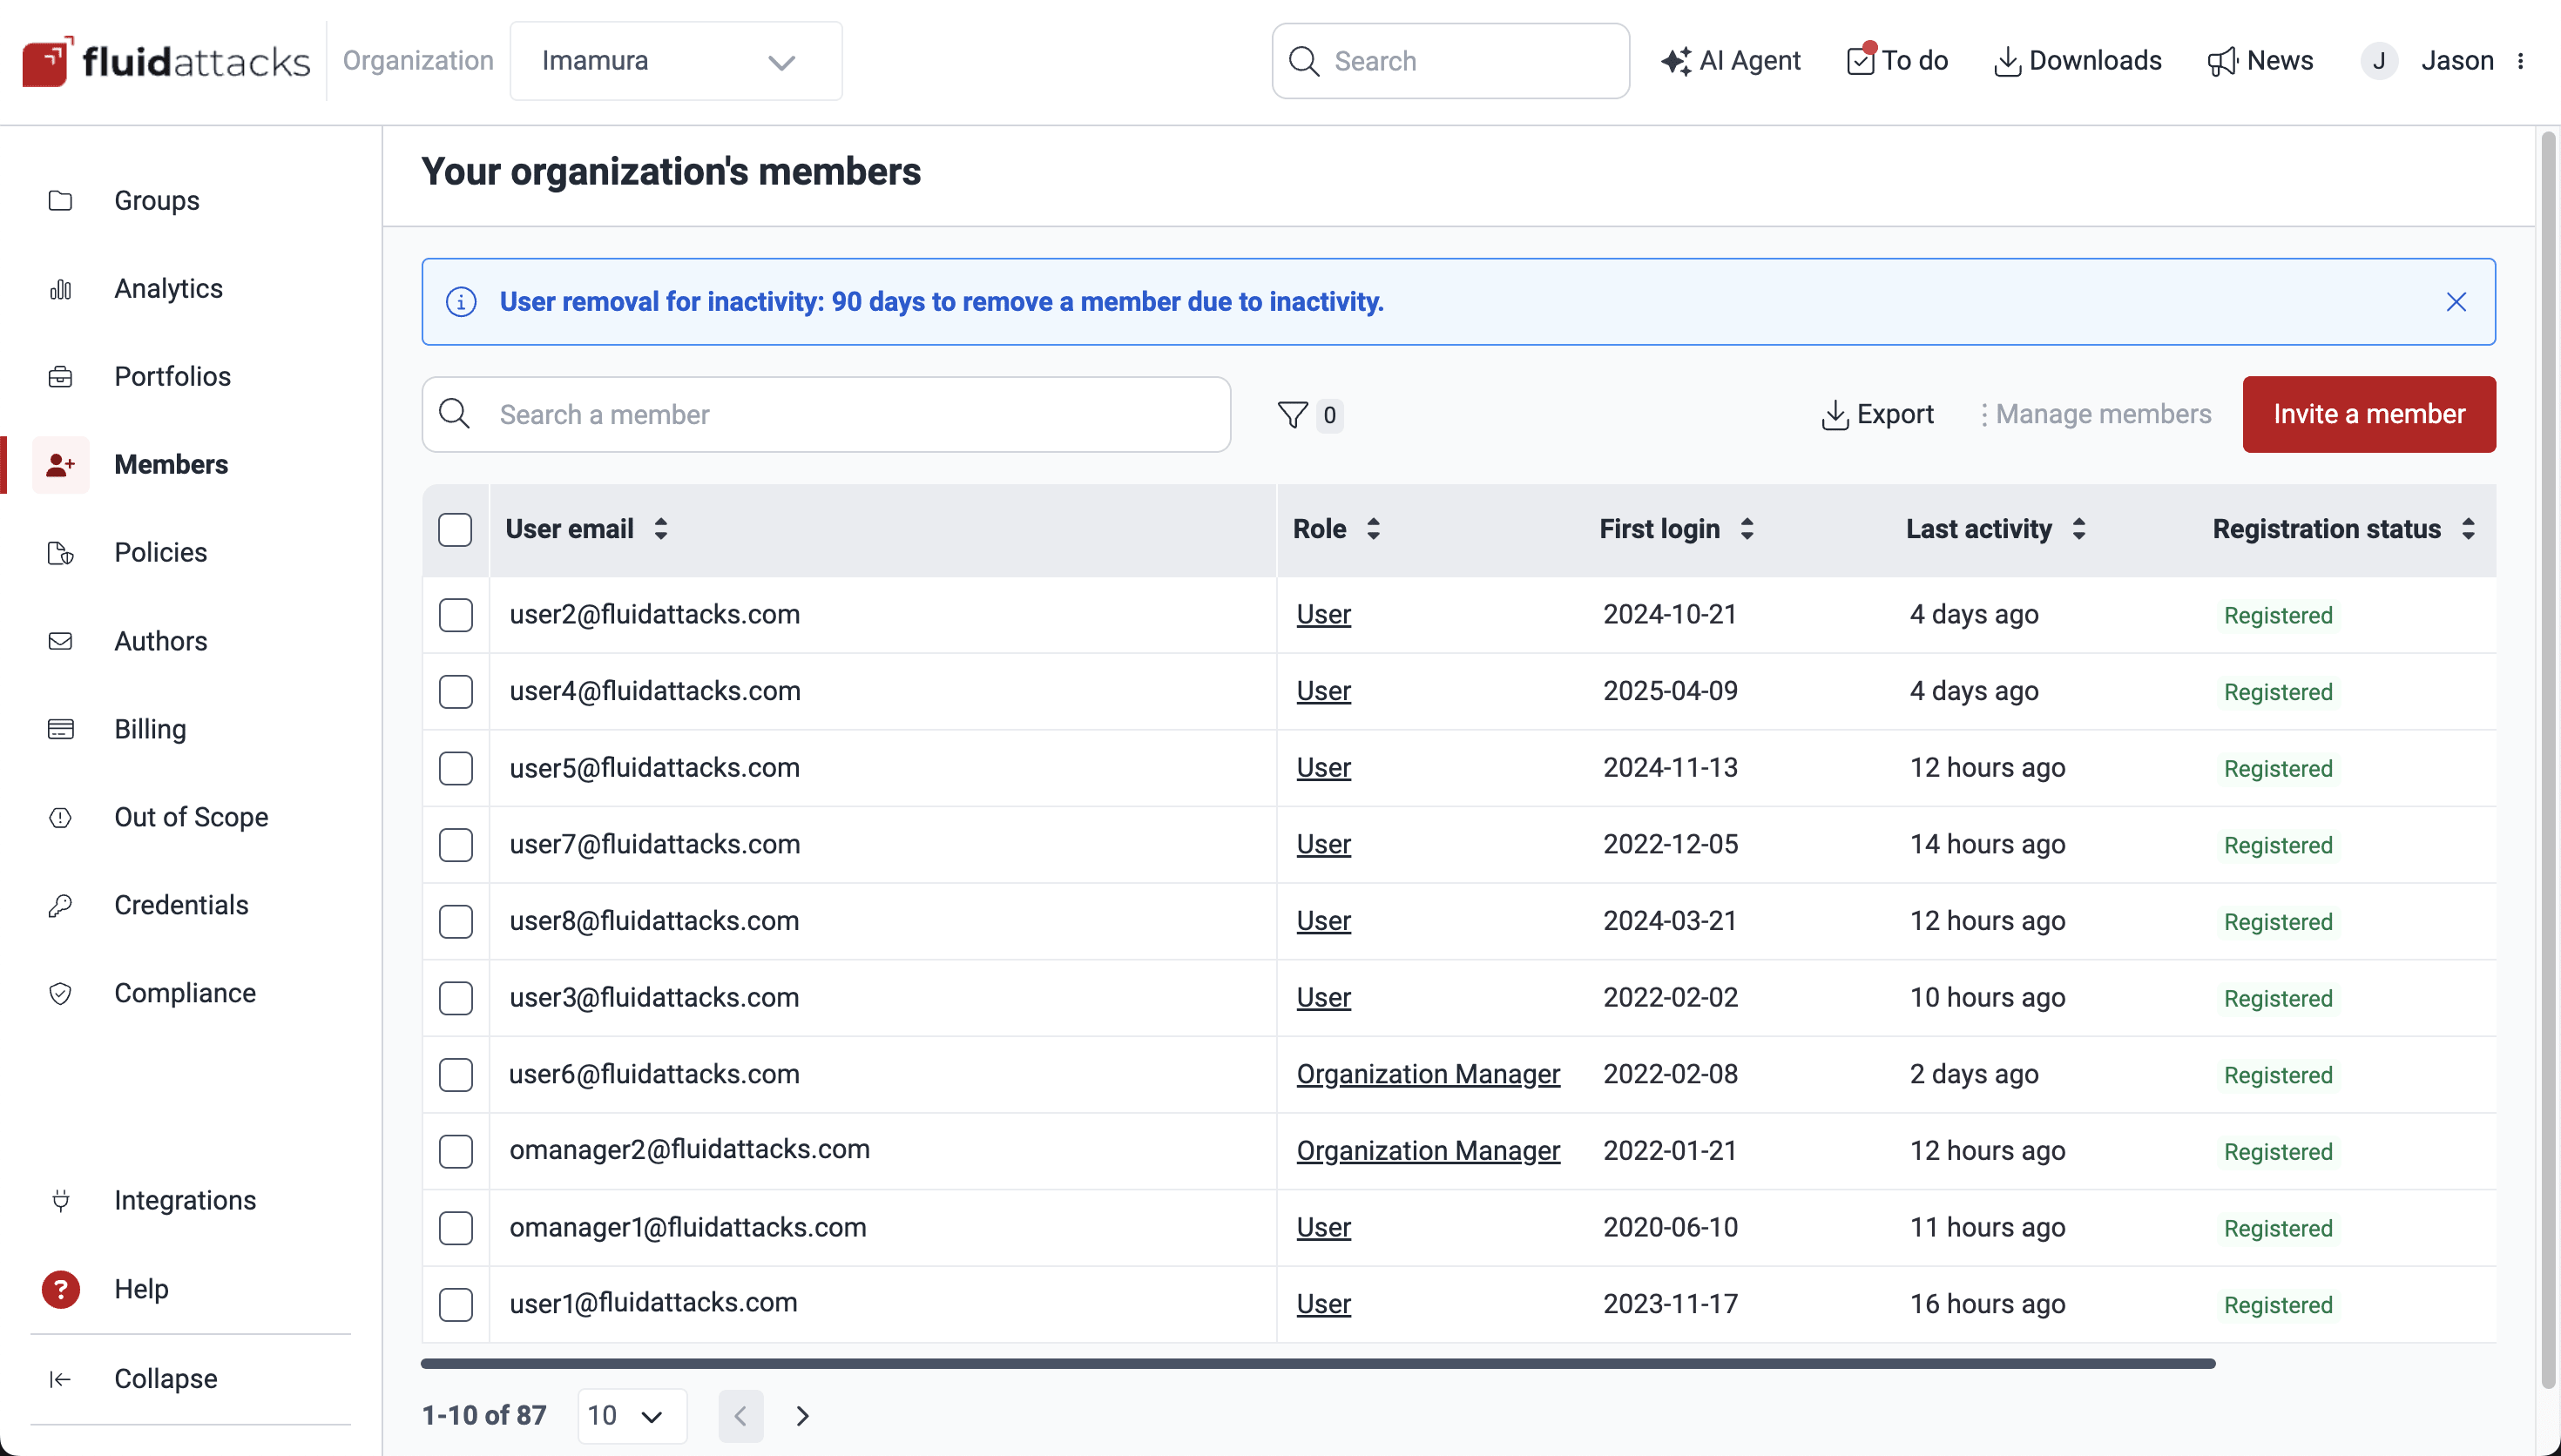Open the Members tab in the sidebar
2561x1456 pixels.
point(171,464)
